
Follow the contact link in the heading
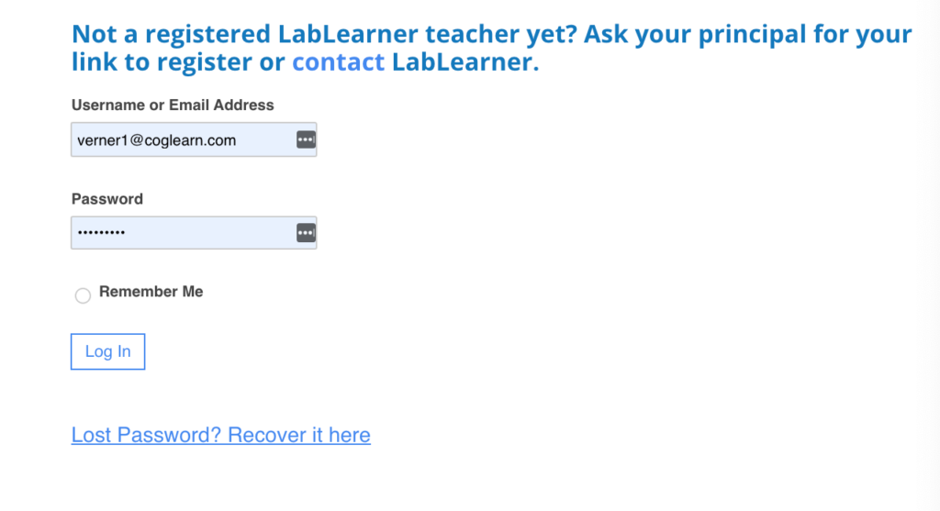coord(338,61)
